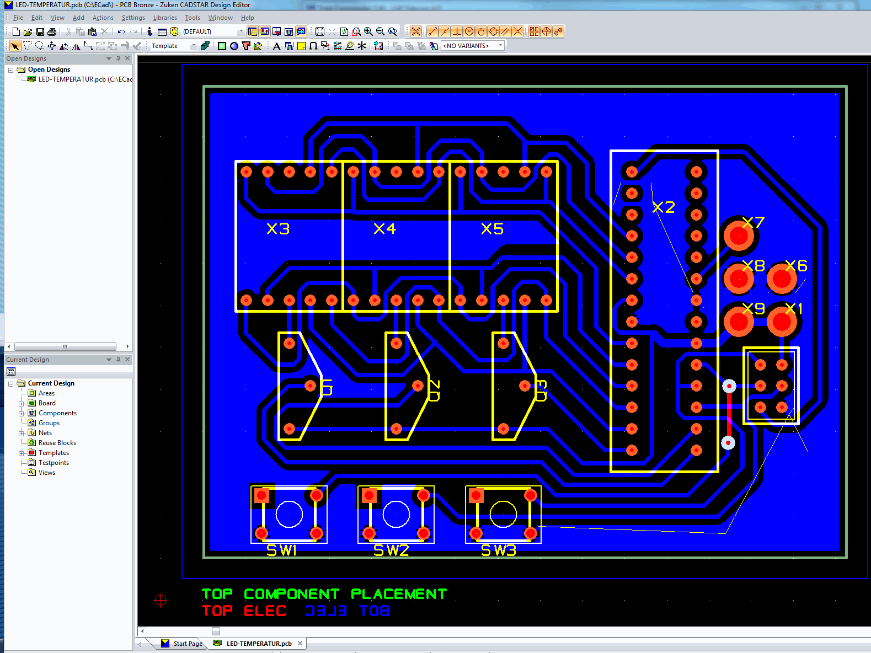Image resolution: width=871 pixels, height=653 pixels.
Task: Pin the Open Designs panel
Action: (x=118, y=58)
